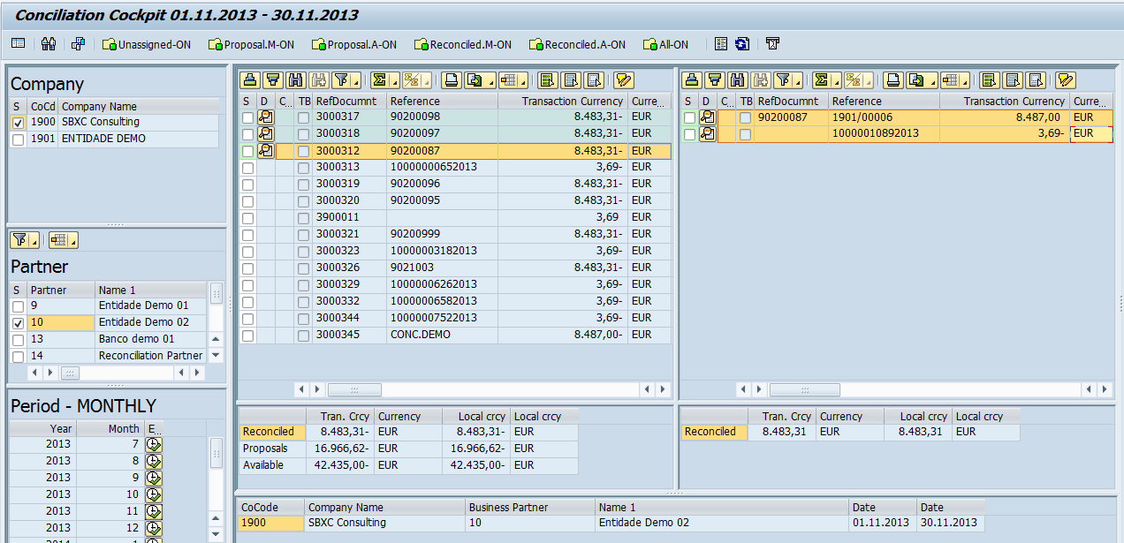Open the document display icon for row 3000317
1124x543 pixels.
265,117
